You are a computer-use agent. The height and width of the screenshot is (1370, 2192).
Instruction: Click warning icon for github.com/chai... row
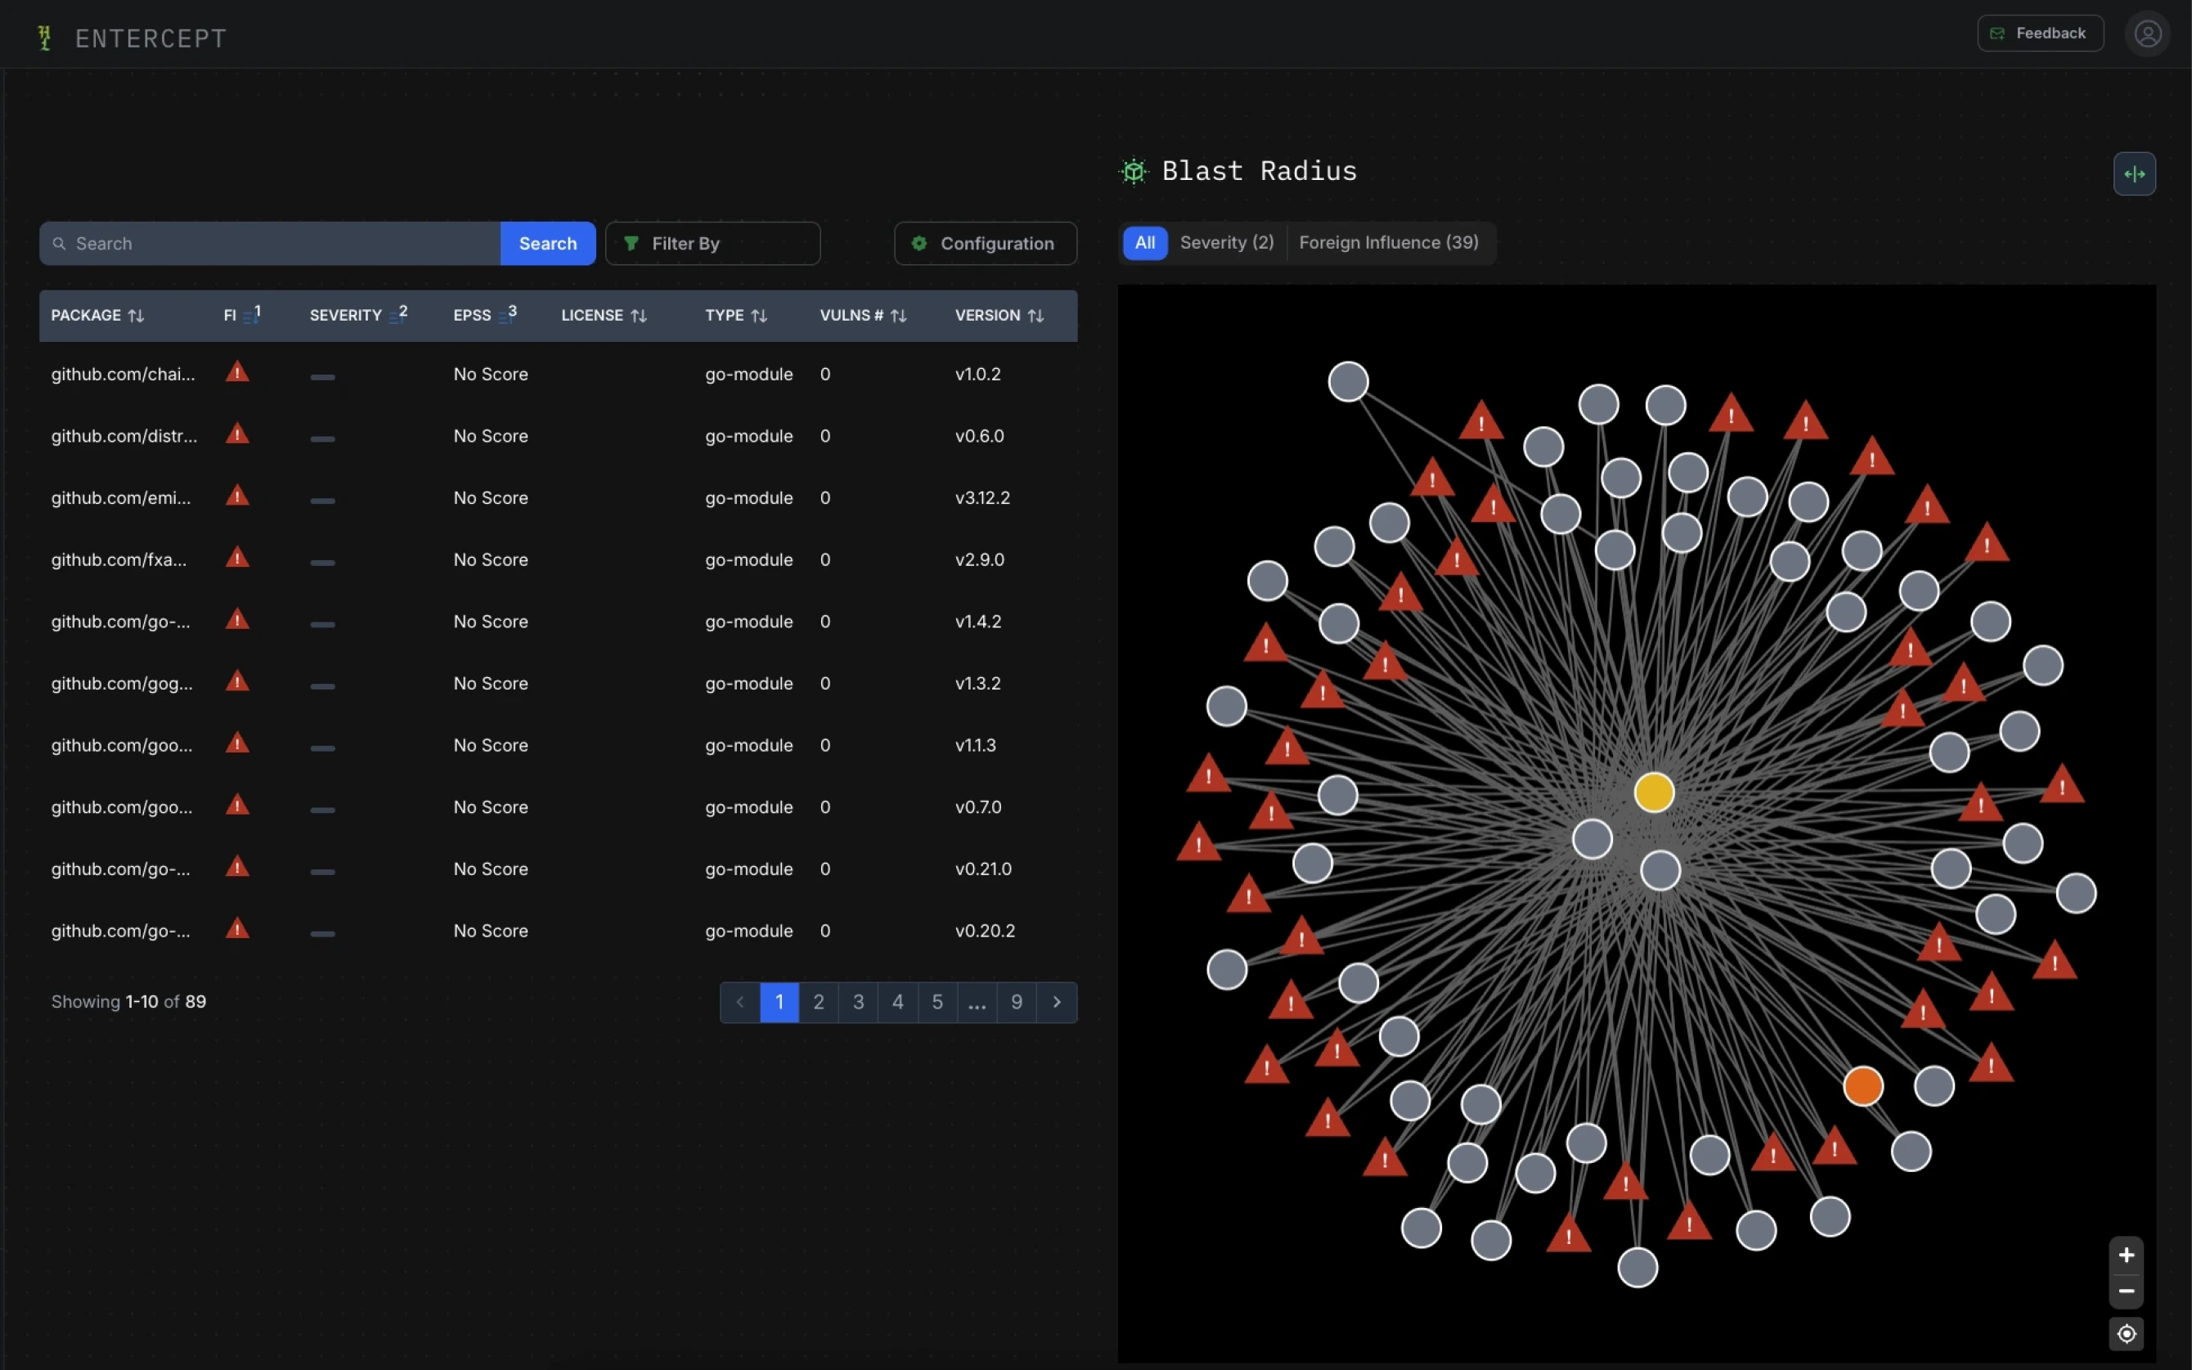(237, 372)
